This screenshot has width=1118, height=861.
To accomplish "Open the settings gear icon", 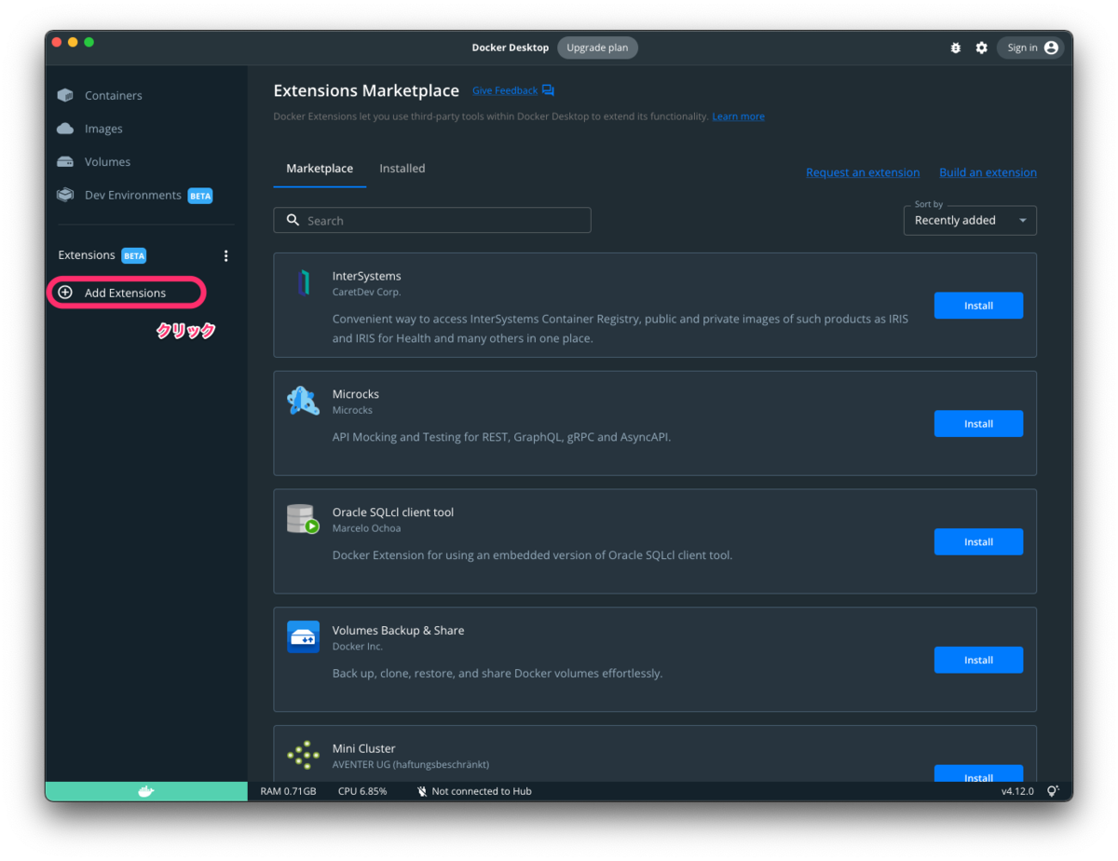I will tap(981, 48).
